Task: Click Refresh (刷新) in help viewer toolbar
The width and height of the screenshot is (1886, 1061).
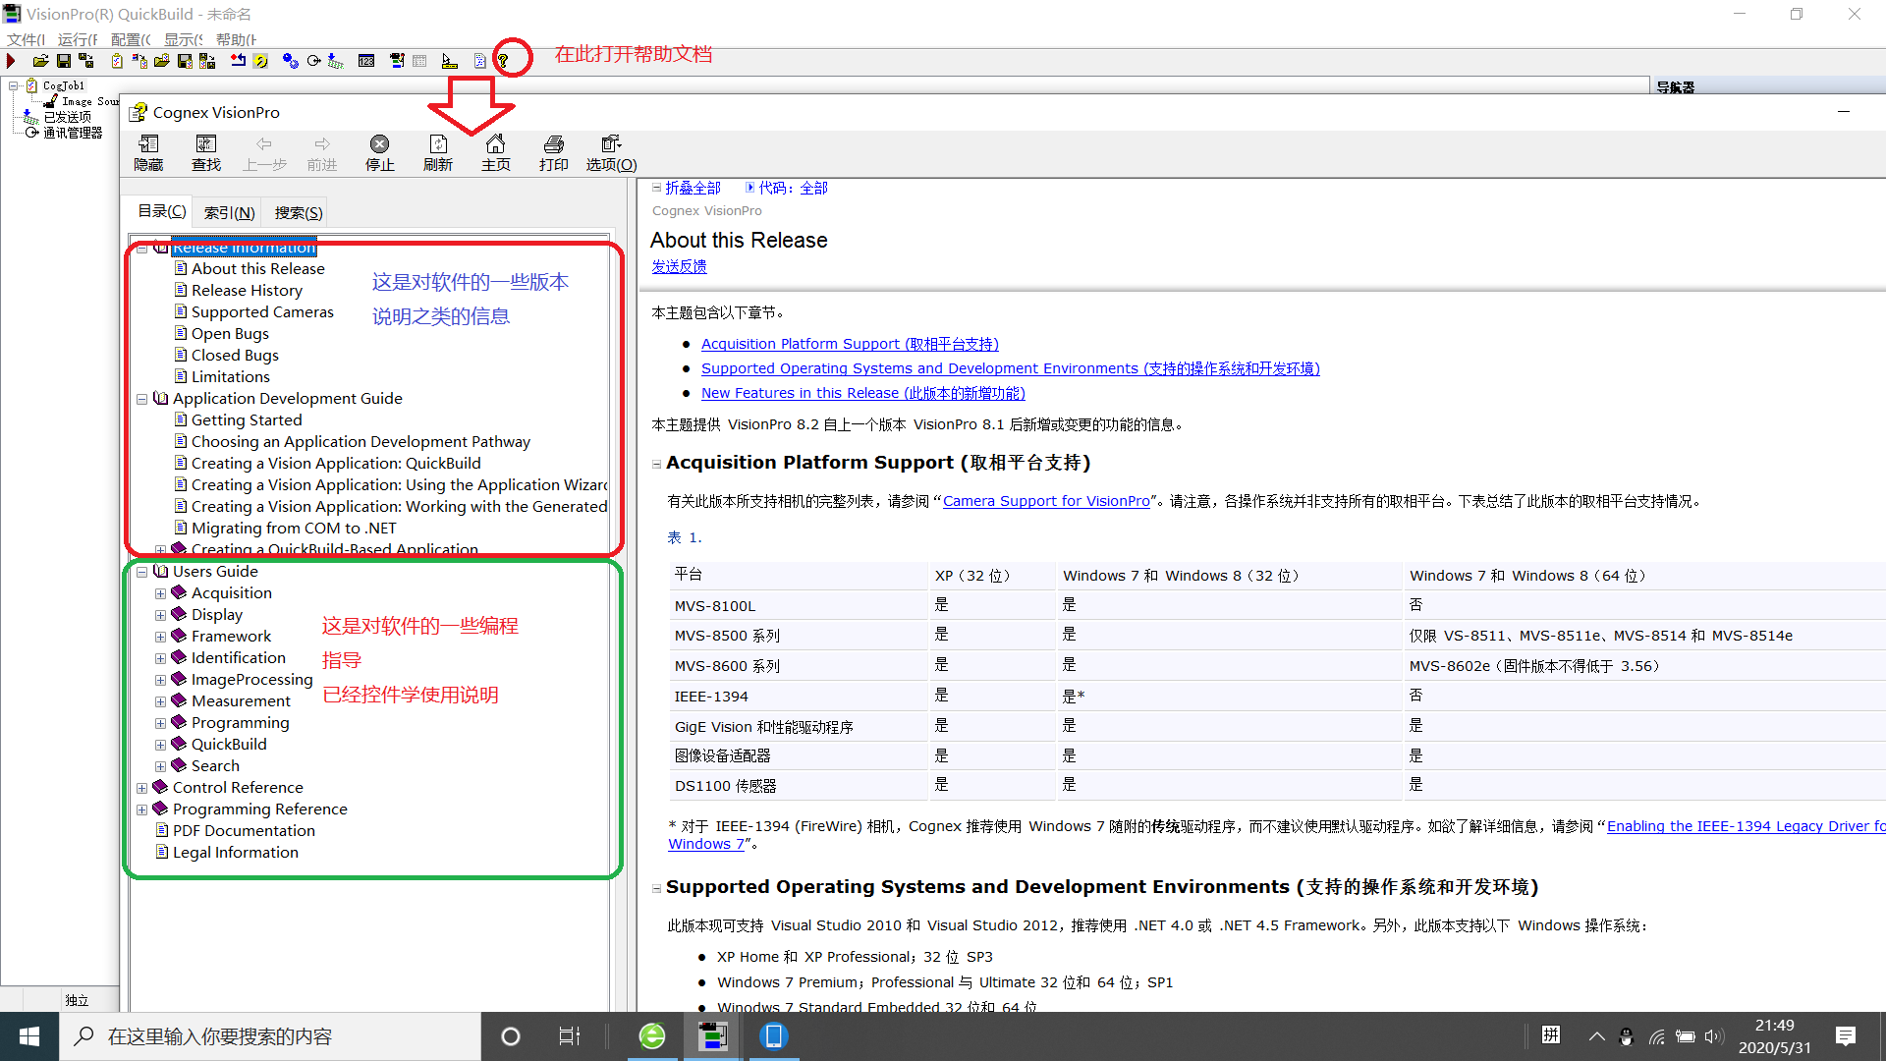Action: click(x=438, y=153)
